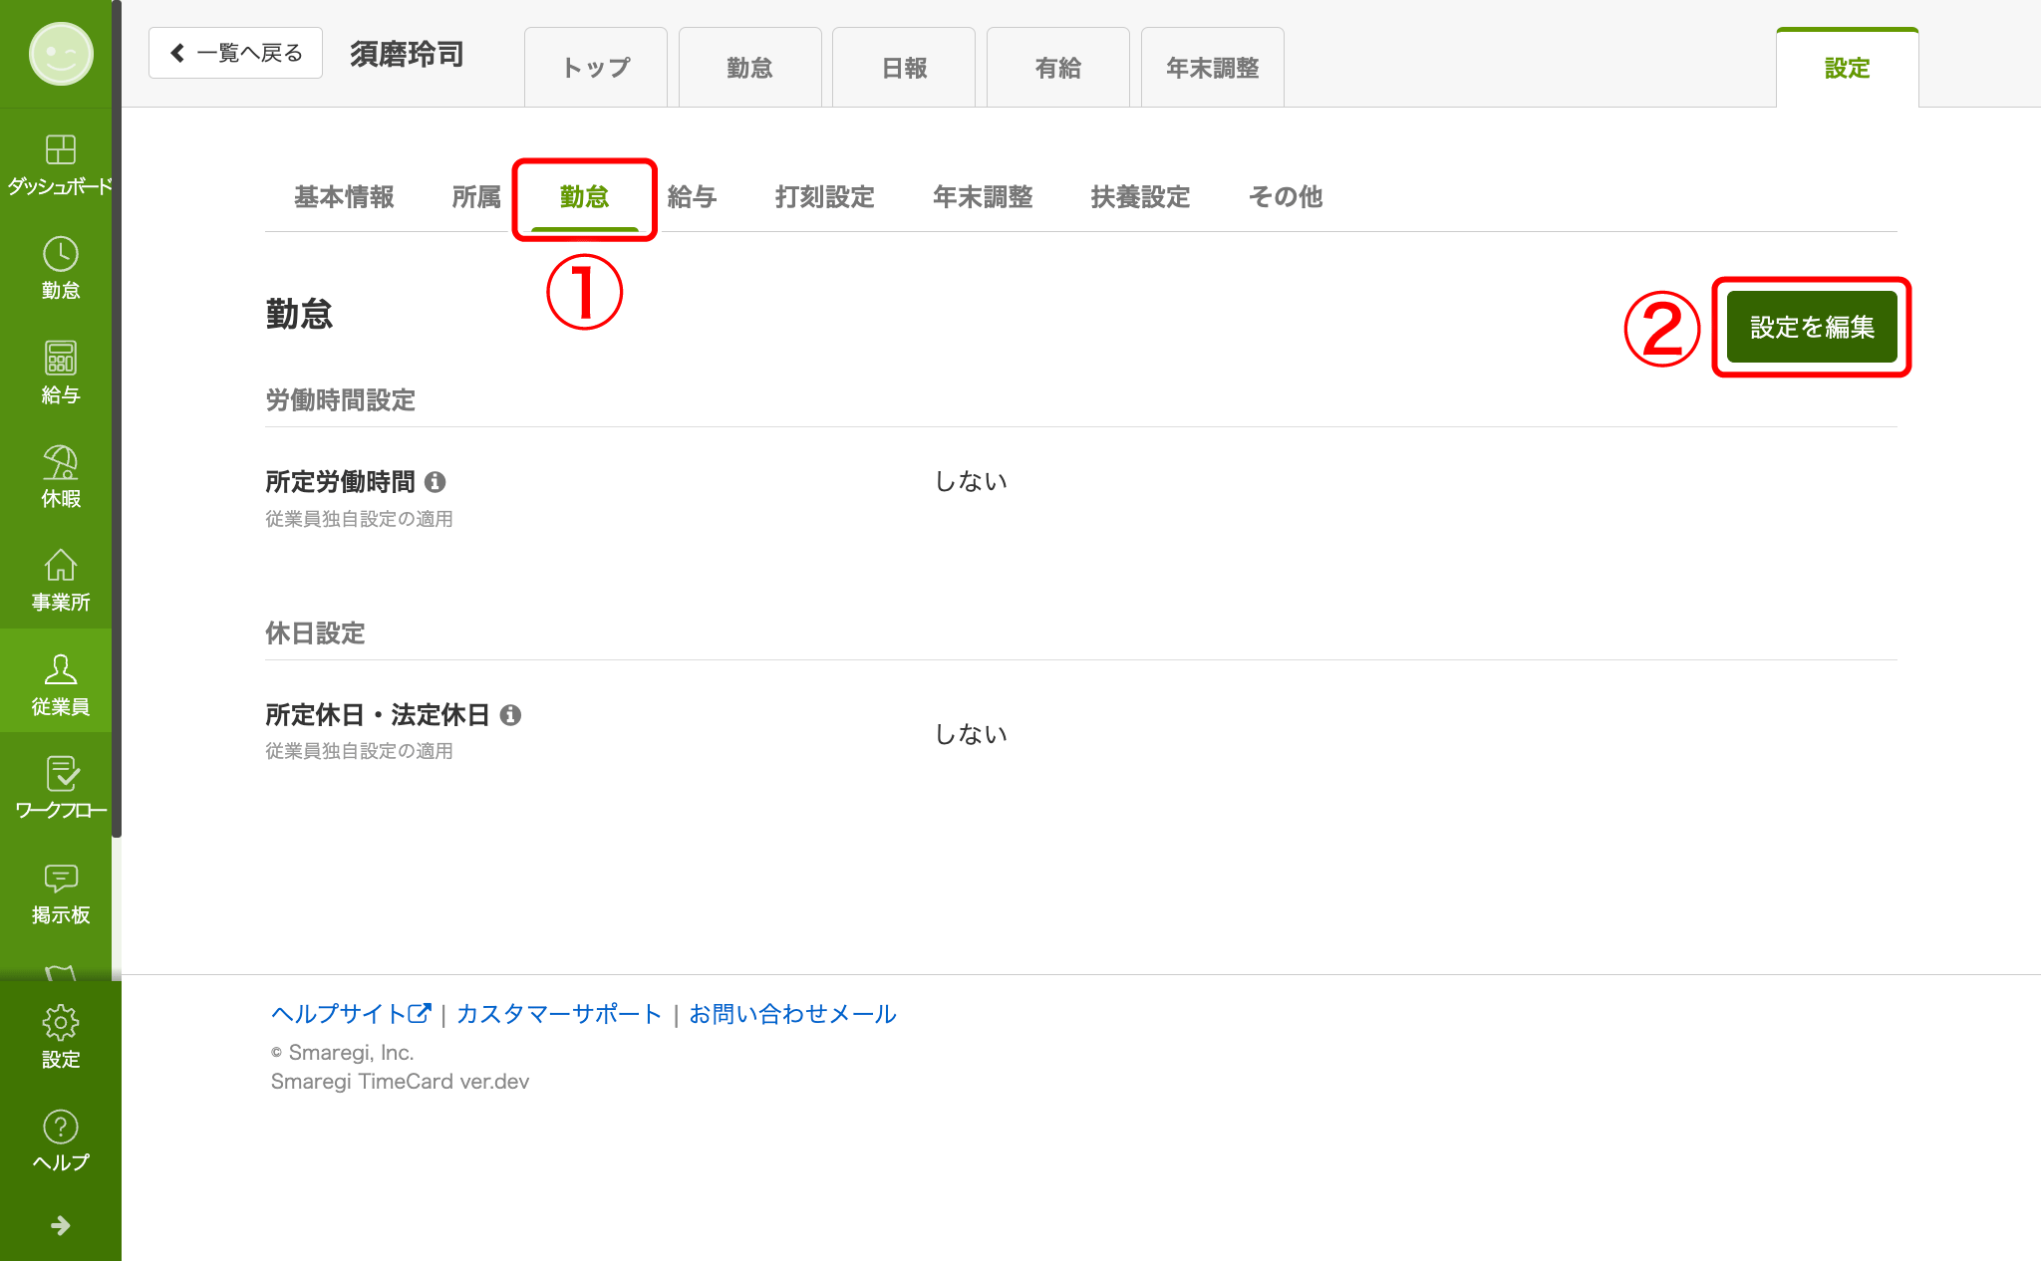2041x1261 pixels.
Task: Click the smiley logo at top left
Action: click(60, 54)
